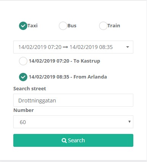Click the Bus label text
This screenshot has width=147, height=162.
[72, 26]
